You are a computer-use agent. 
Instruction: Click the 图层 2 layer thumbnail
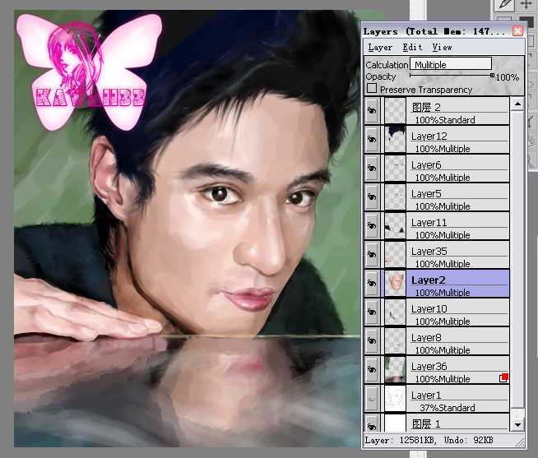[x=395, y=110]
